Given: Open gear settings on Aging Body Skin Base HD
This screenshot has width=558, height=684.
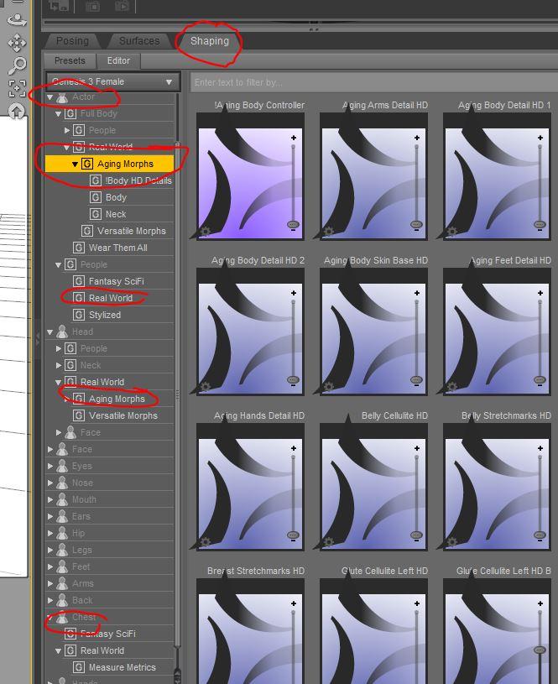Looking at the screenshot, I should [x=329, y=387].
